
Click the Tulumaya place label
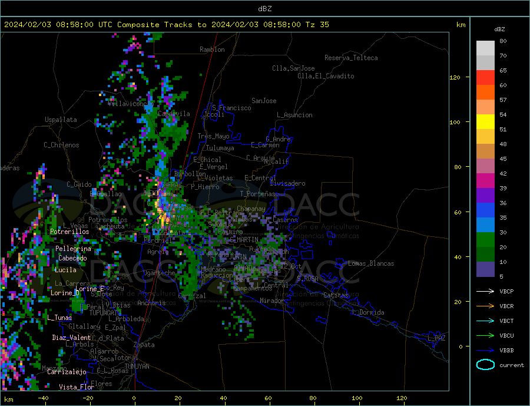coord(220,148)
